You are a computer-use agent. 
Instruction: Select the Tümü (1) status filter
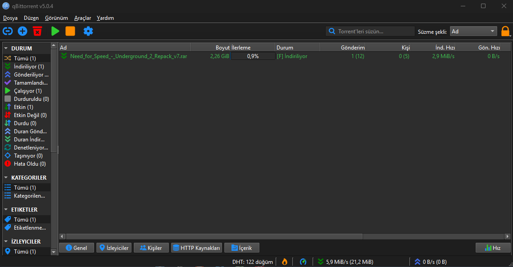pyautogui.click(x=27, y=58)
